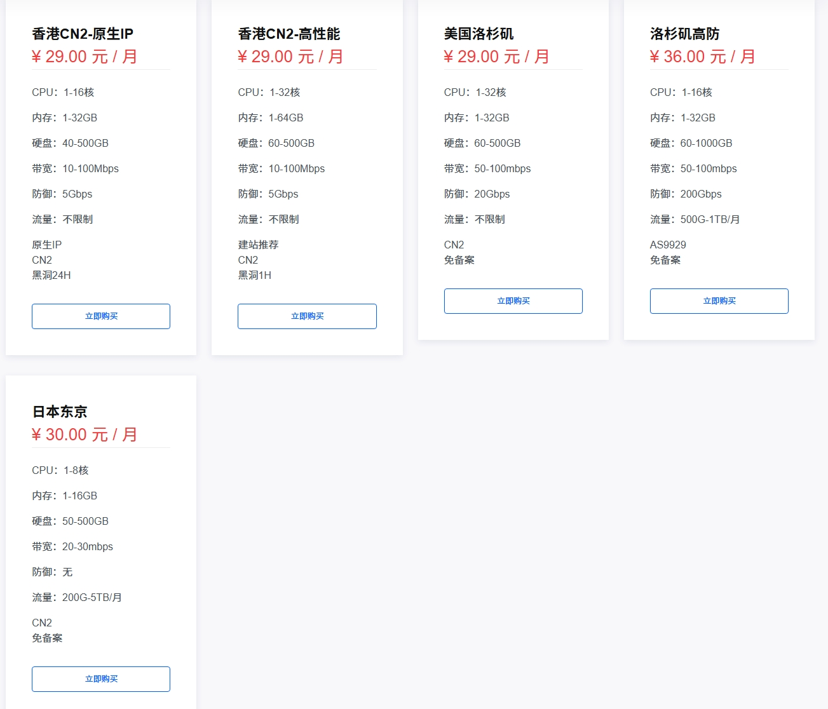Buy the 美国洛杉矶 plan via 立即购买

[513, 301]
